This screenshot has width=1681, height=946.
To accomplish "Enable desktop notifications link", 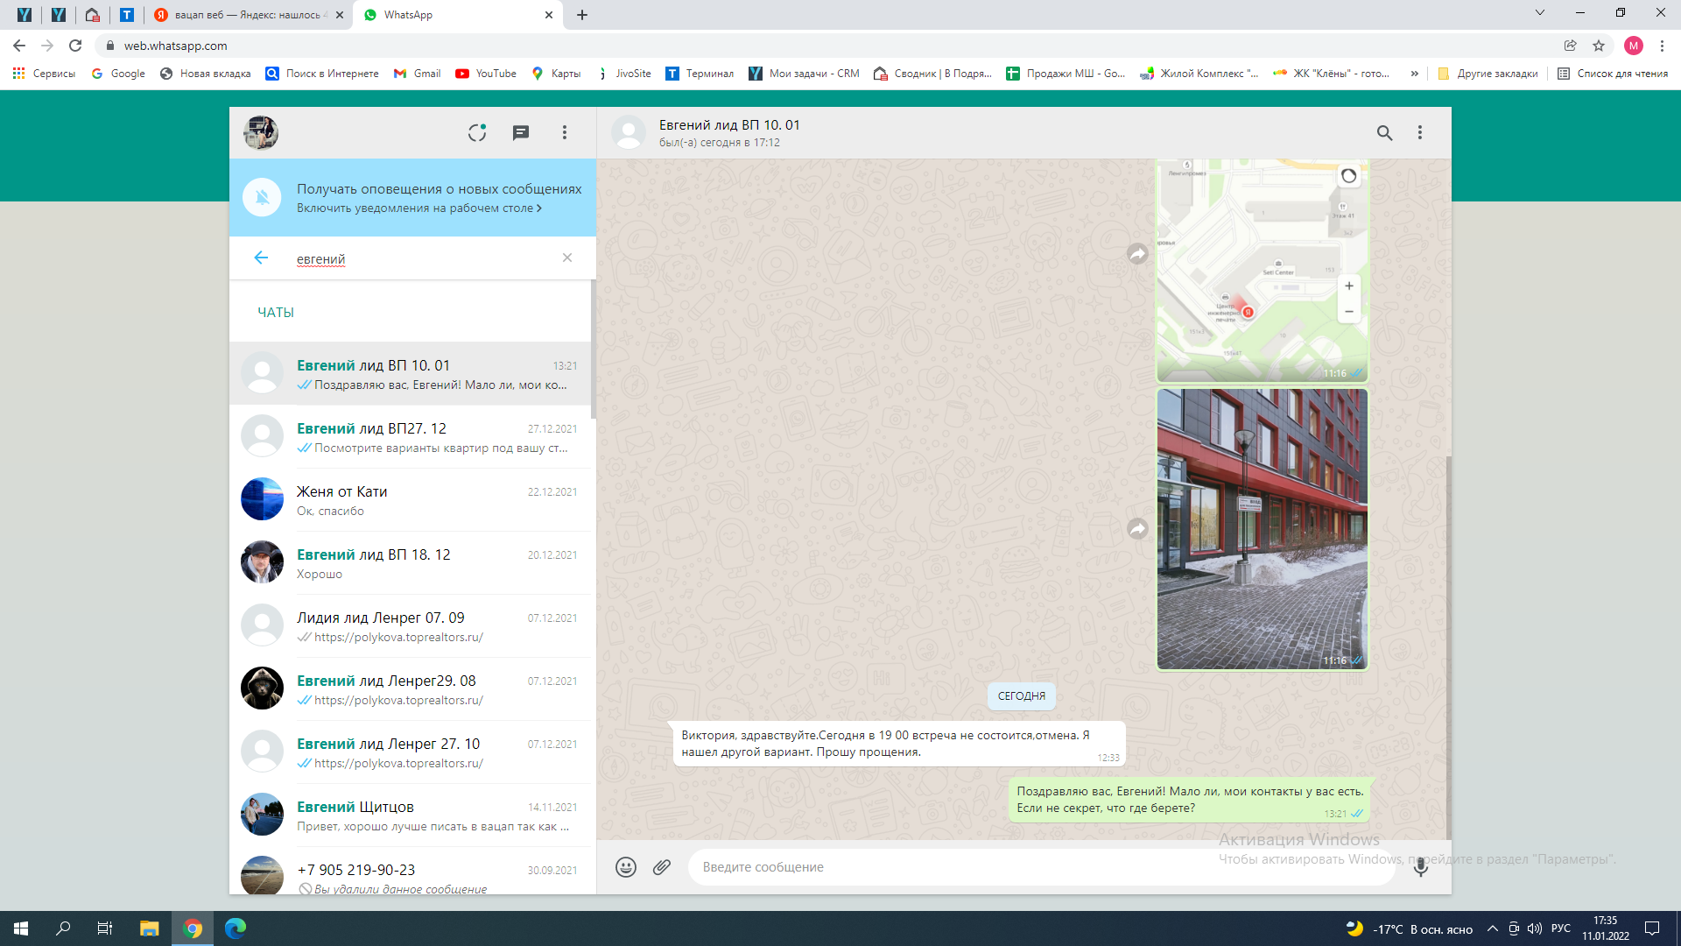I will click(x=418, y=208).
